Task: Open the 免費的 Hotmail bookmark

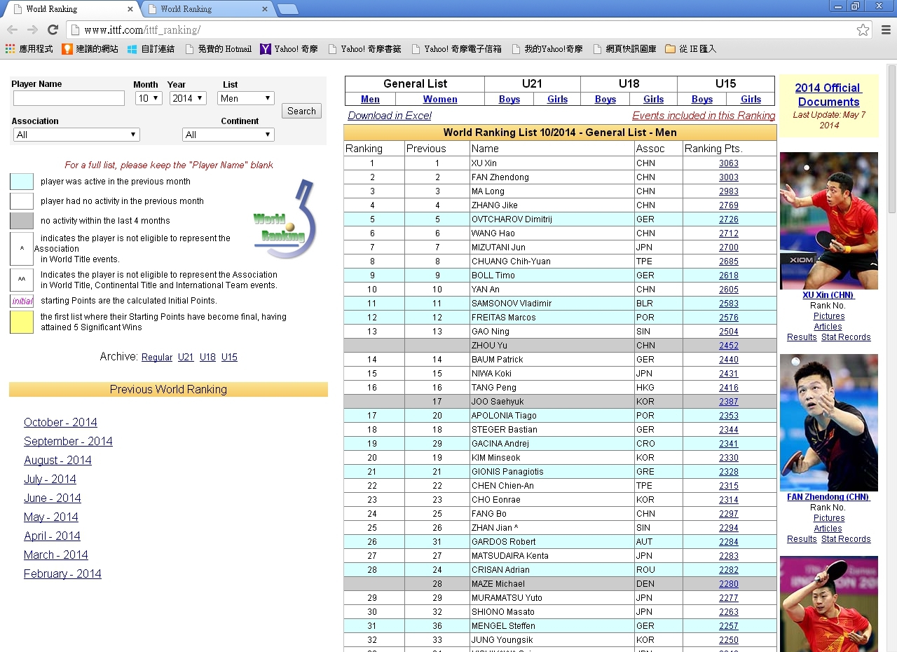Action: click(218, 49)
